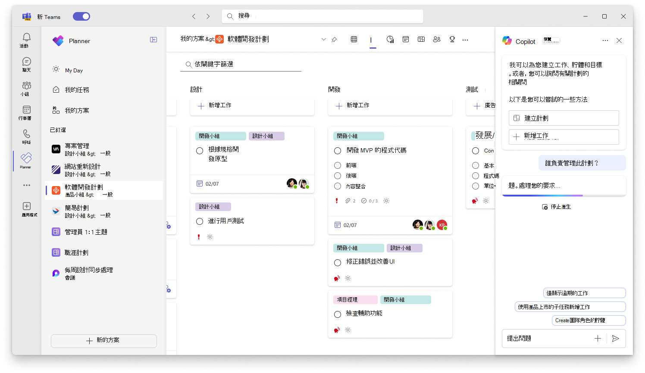Add task in 開發 bucket
The height and width of the screenshot is (373, 645).
(x=390, y=106)
